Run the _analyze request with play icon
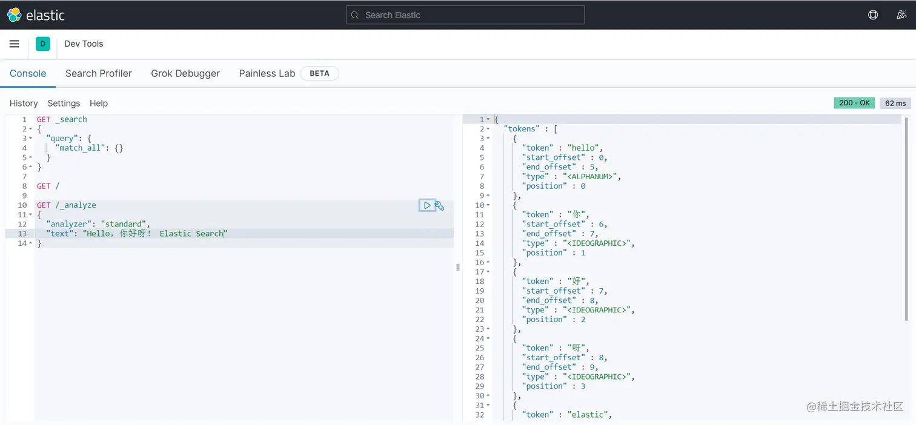The height and width of the screenshot is (425, 916). [427, 205]
